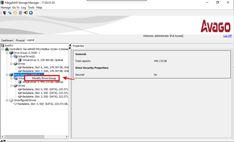Click the testhv server icon in tree
The width and height of the screenshot is (234, 142).
pos(3,45)
